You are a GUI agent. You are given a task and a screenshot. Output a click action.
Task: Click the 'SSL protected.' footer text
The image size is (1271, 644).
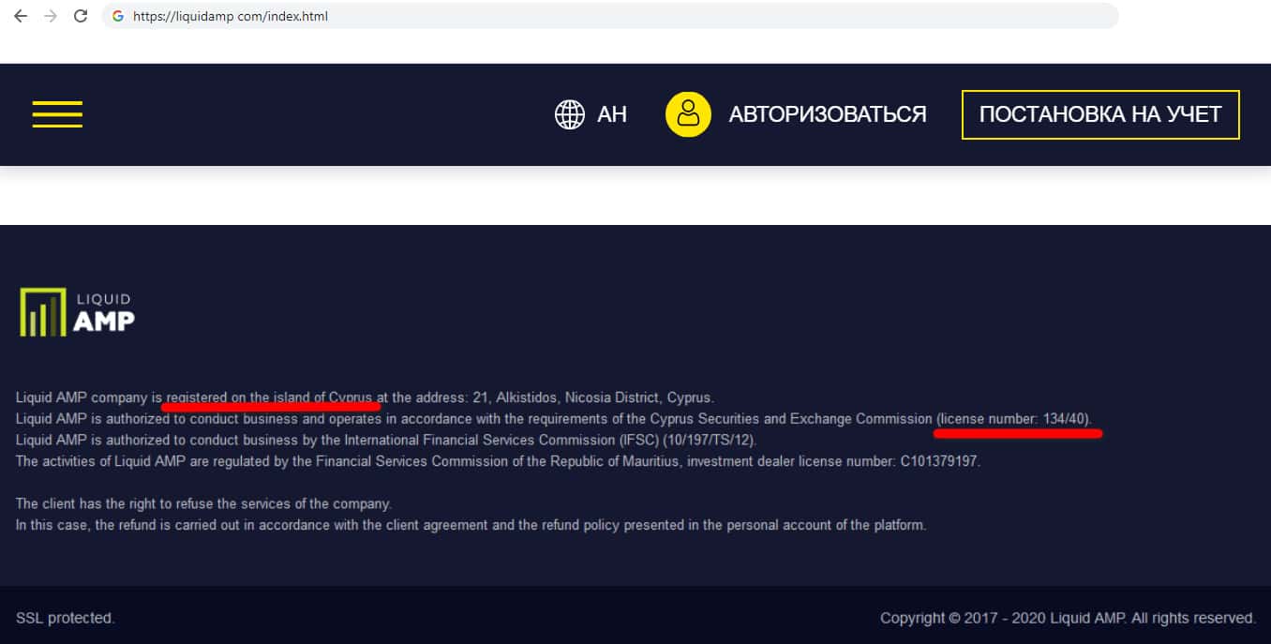65,618
